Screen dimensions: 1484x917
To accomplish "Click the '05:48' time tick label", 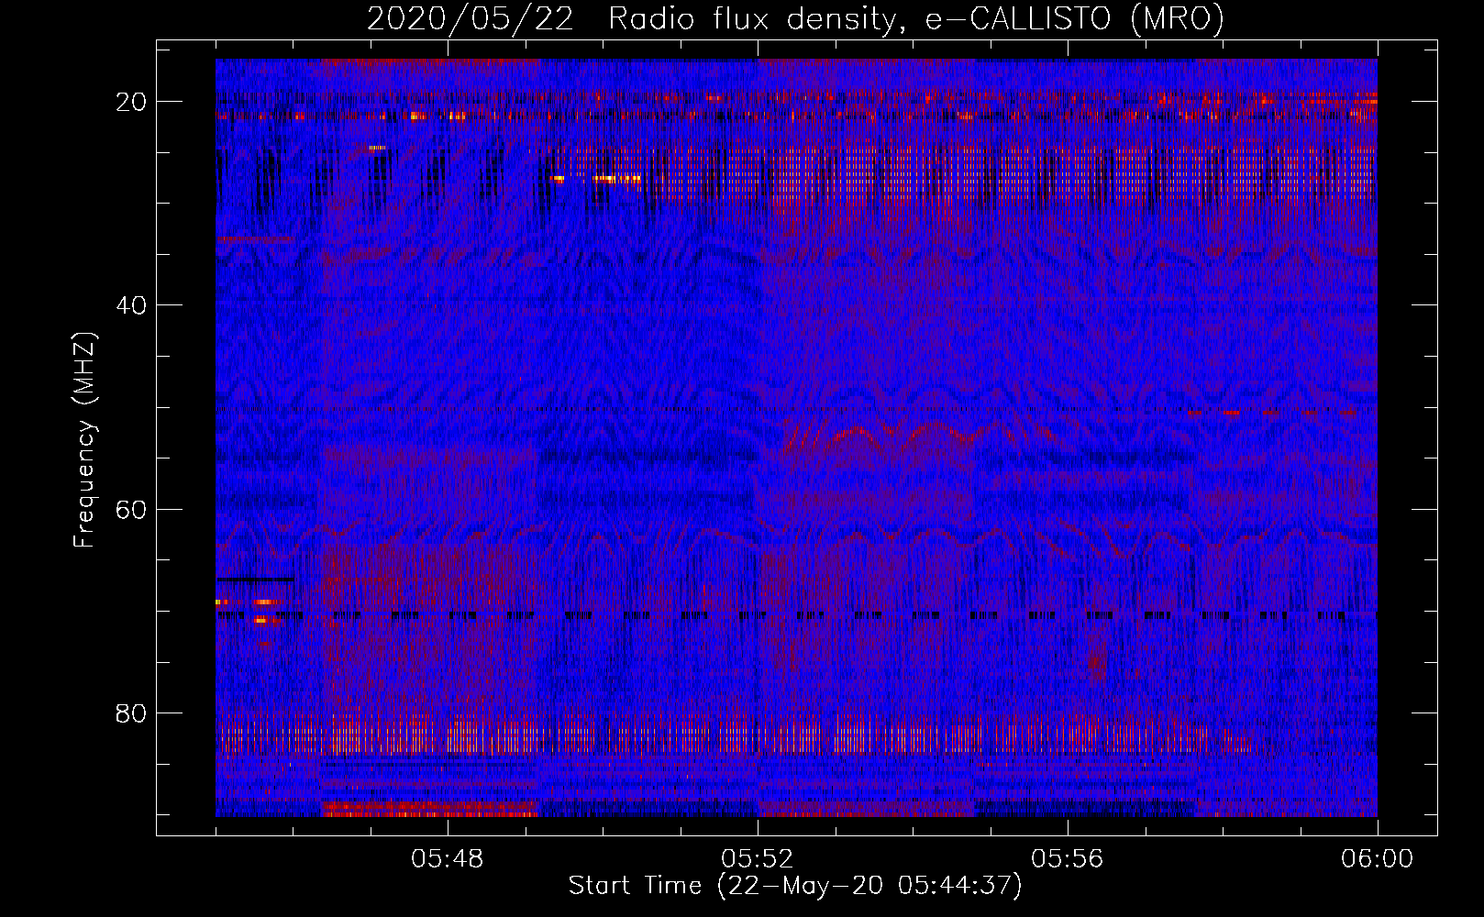I will click(448, 859).
